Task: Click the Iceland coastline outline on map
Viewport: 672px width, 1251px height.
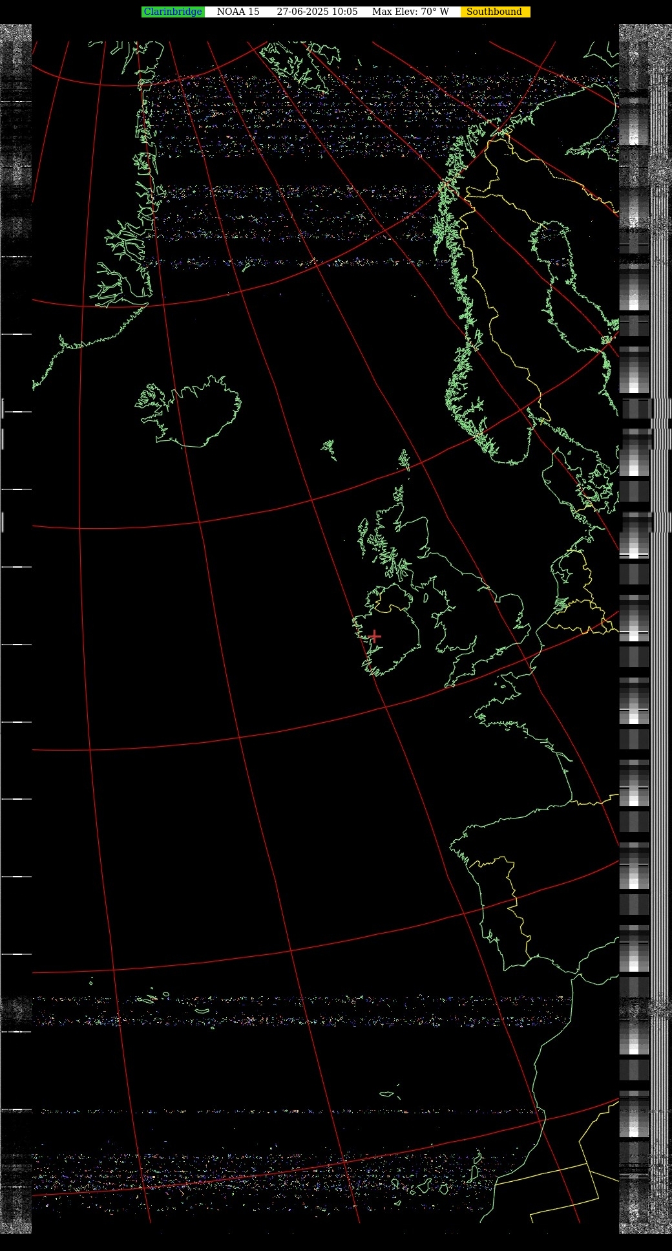Action: (188, 412)
